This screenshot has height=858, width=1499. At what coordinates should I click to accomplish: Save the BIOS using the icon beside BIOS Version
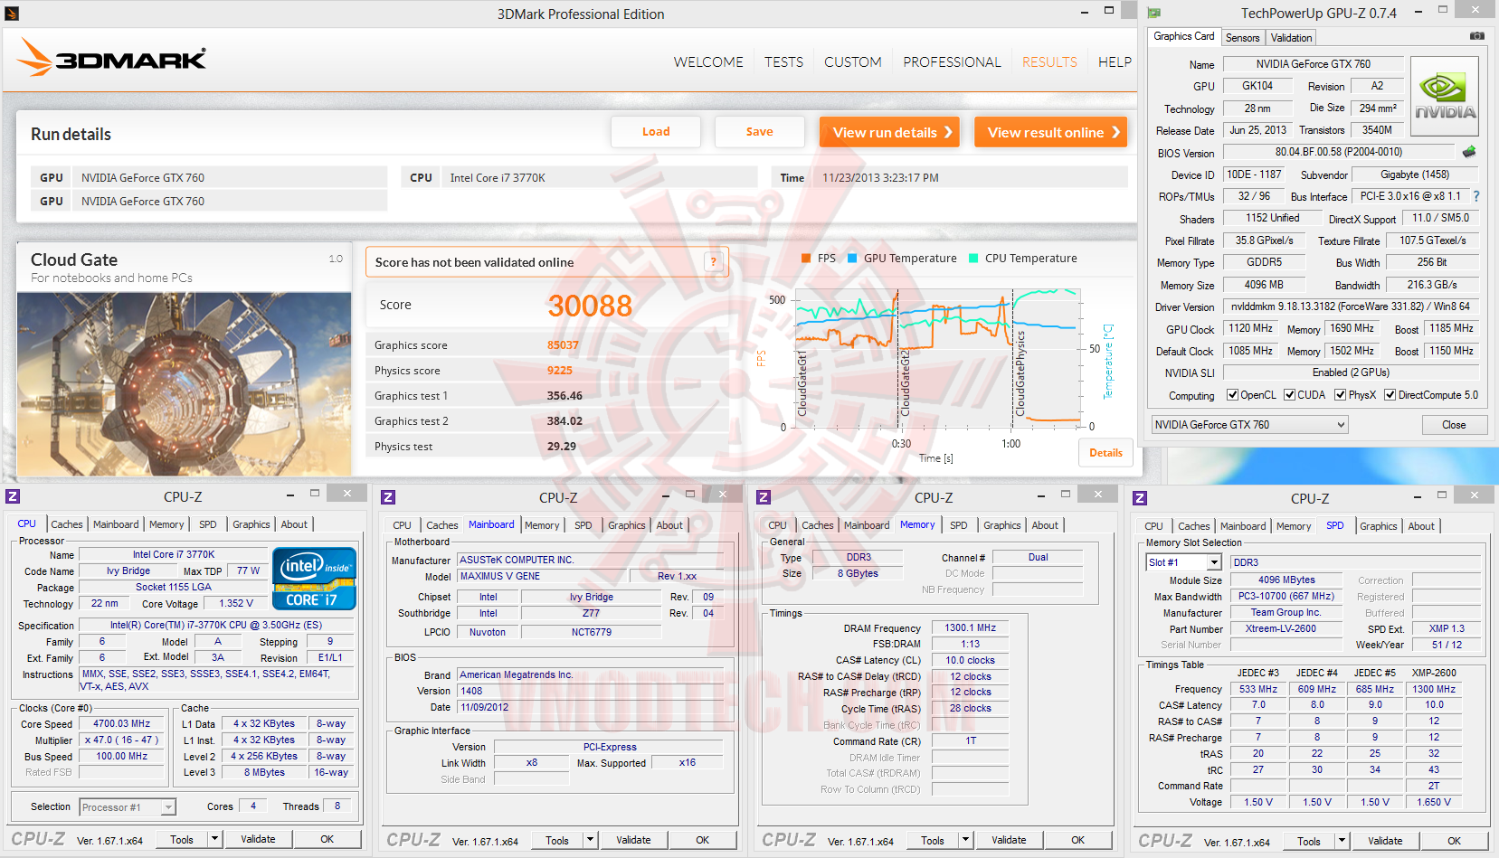coord(1469,152)
